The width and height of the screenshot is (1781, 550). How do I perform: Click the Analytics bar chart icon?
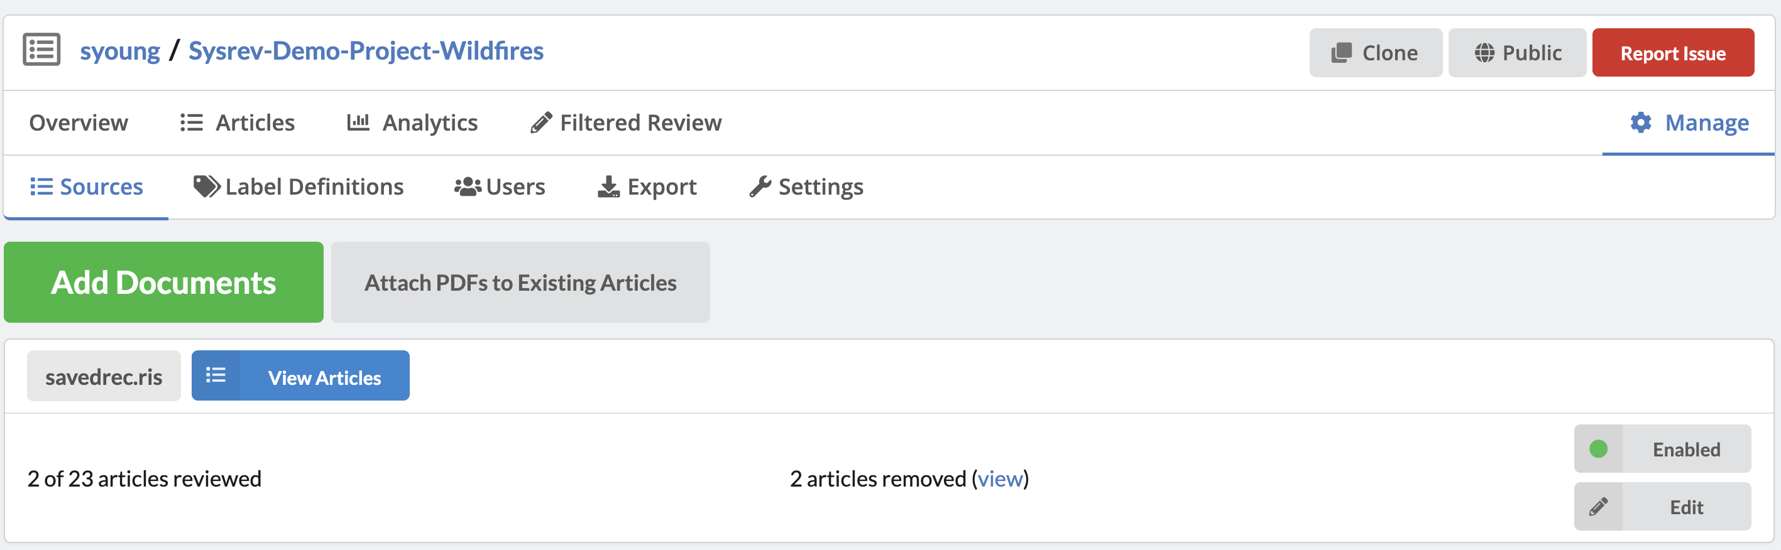358,123
